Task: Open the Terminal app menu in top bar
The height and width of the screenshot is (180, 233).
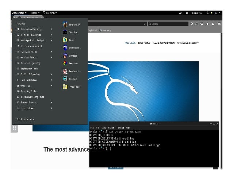Action: point(50,13)
